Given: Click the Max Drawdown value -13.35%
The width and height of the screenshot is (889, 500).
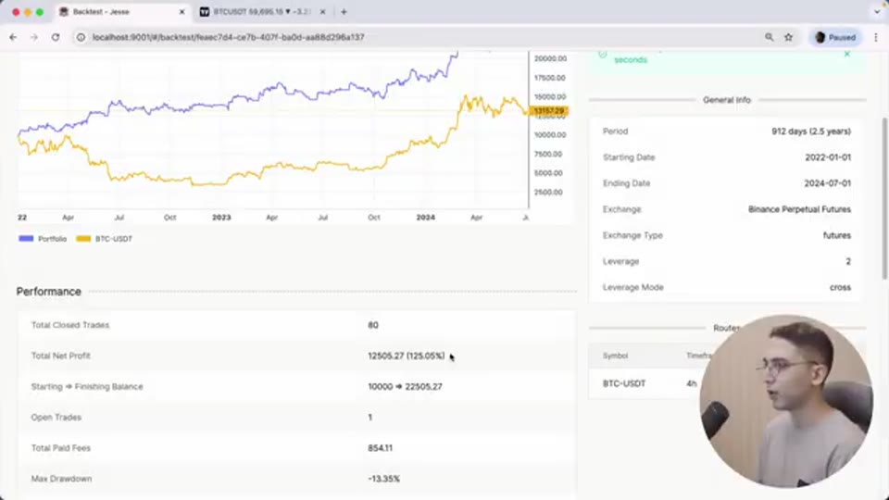Looking at the screenshot, I should pos(383,479).
